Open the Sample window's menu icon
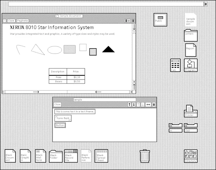This screenshot has width=216, height=170. (154, 105)
